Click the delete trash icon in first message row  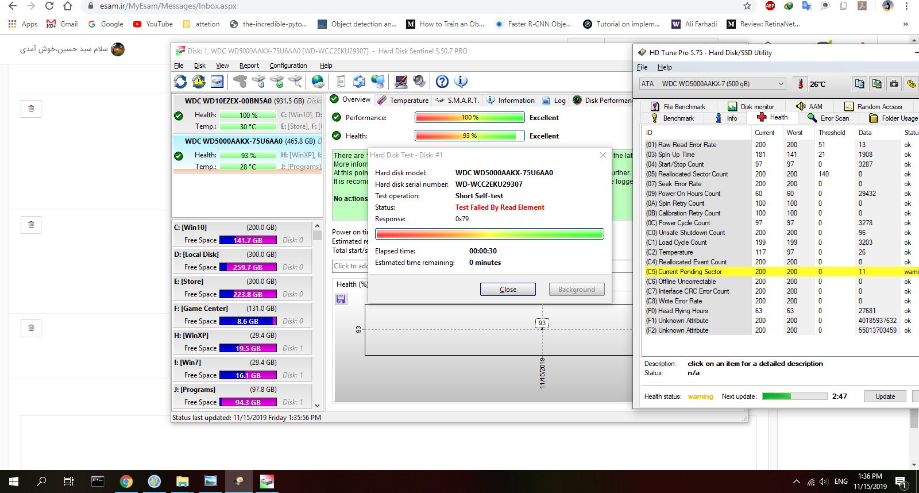click(x=31, y=108)
